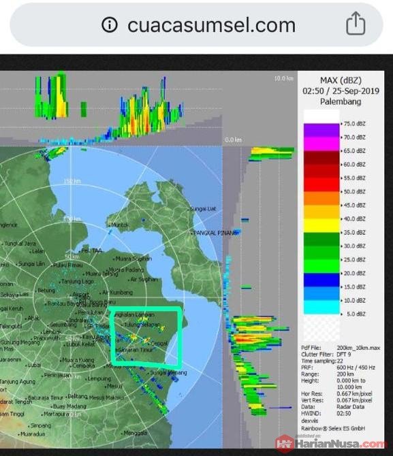This screenshot has height=456, width=393.
Task: Click the Martapura label on the map
Action: coord(57,414)
